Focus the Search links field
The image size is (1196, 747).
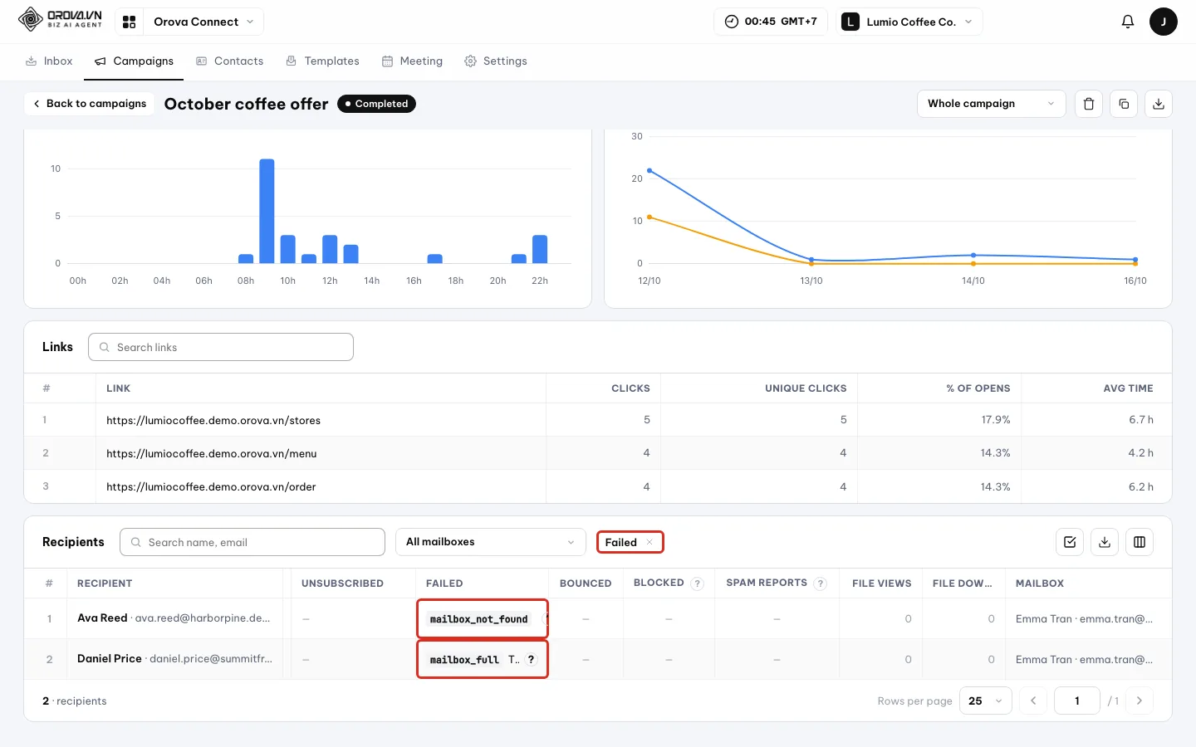point(221,347)
